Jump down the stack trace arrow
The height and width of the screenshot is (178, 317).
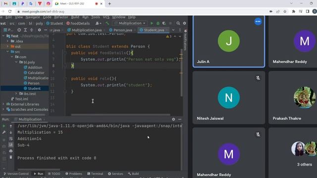click(x=11, y=132)
